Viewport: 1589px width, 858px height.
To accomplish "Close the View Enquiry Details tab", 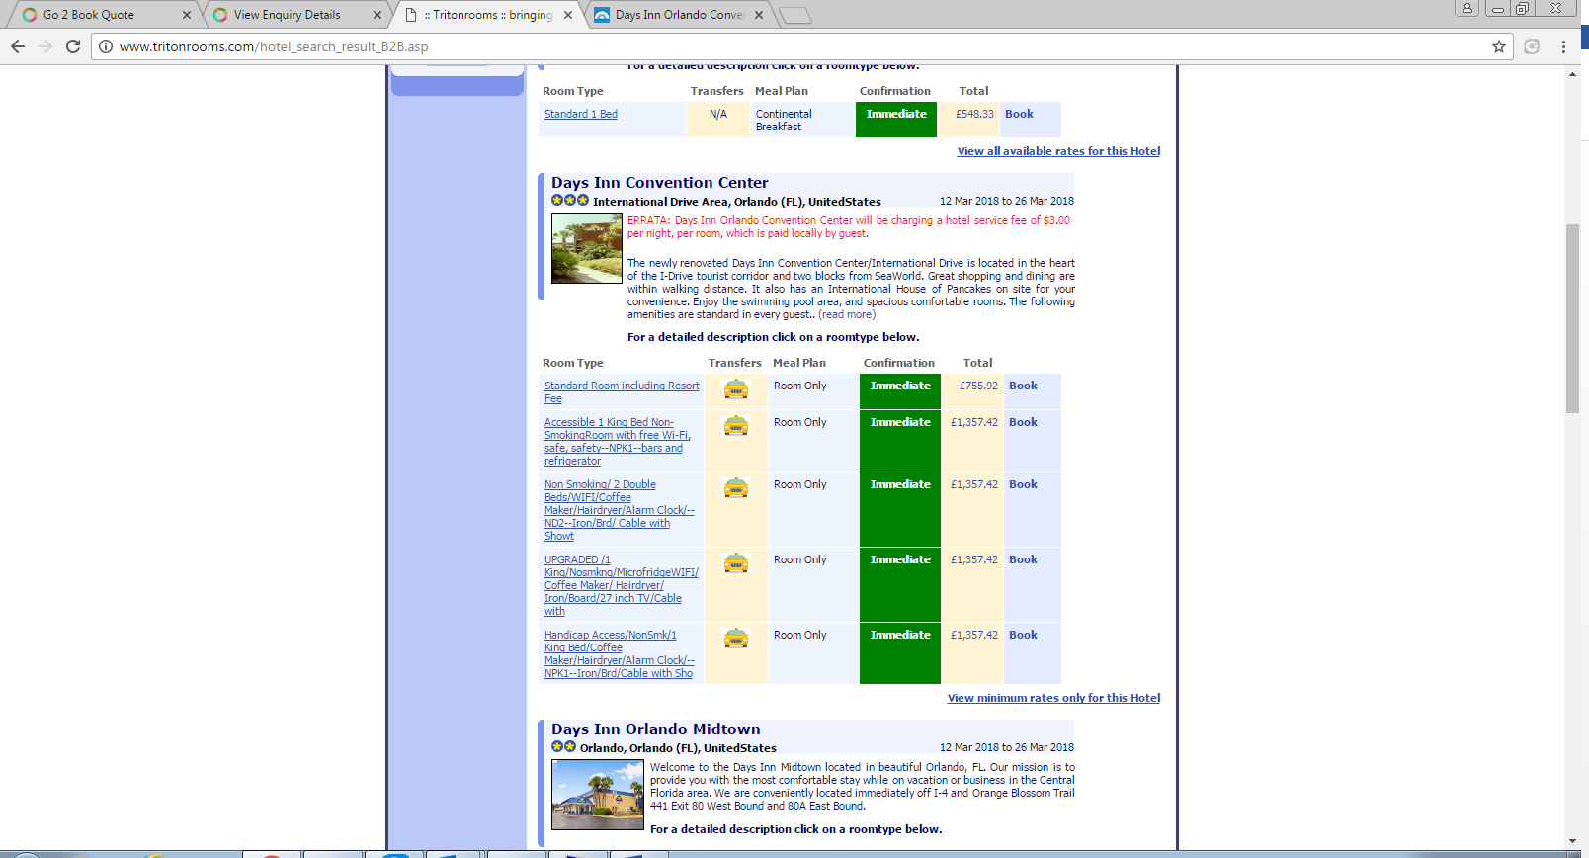I will 377,15.
